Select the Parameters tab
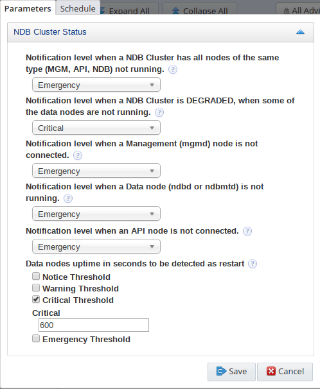 coord(28,8)
